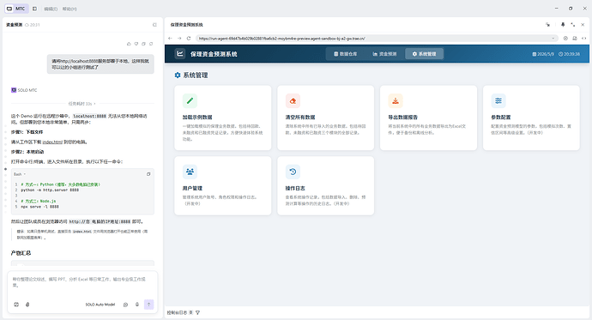The image size is (592, 320).
Task: Reload the preview browser page
Action: (189, 38)
